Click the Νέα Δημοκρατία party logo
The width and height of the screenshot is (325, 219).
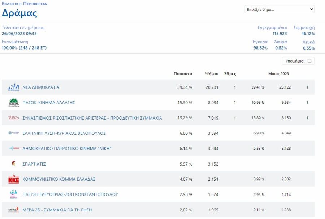click(13, 87)
